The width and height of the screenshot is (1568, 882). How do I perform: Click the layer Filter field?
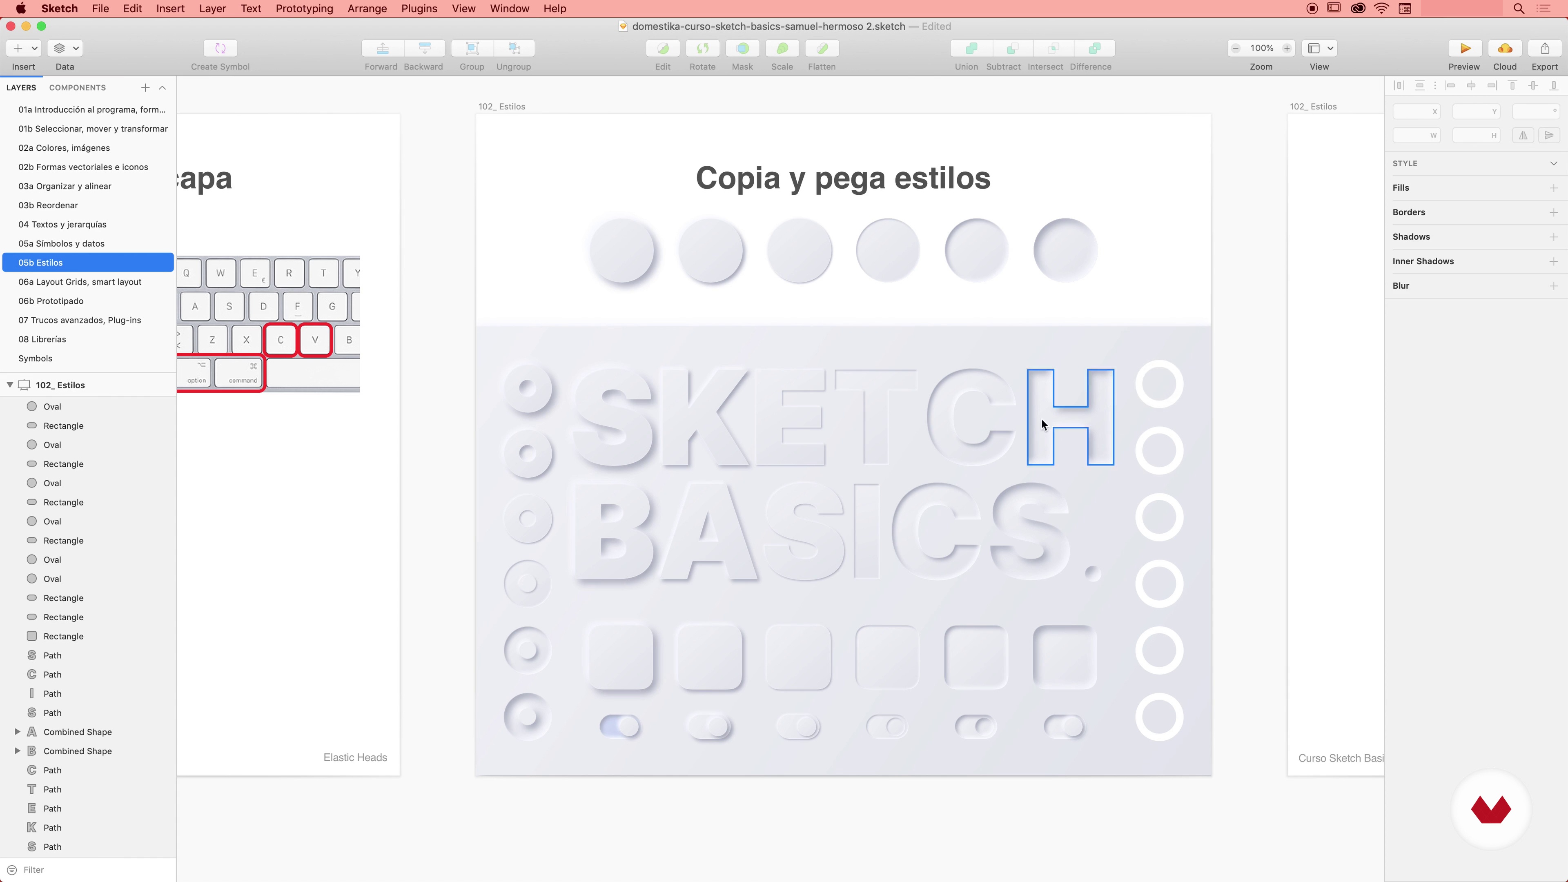tap(88, 870)
